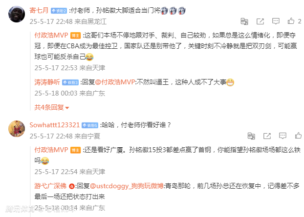Click translate icon on 寄七月's comment

(244, 21)
